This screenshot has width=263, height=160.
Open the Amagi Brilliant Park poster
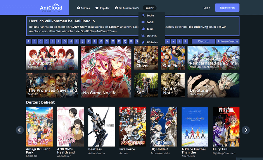click(39, 127)
